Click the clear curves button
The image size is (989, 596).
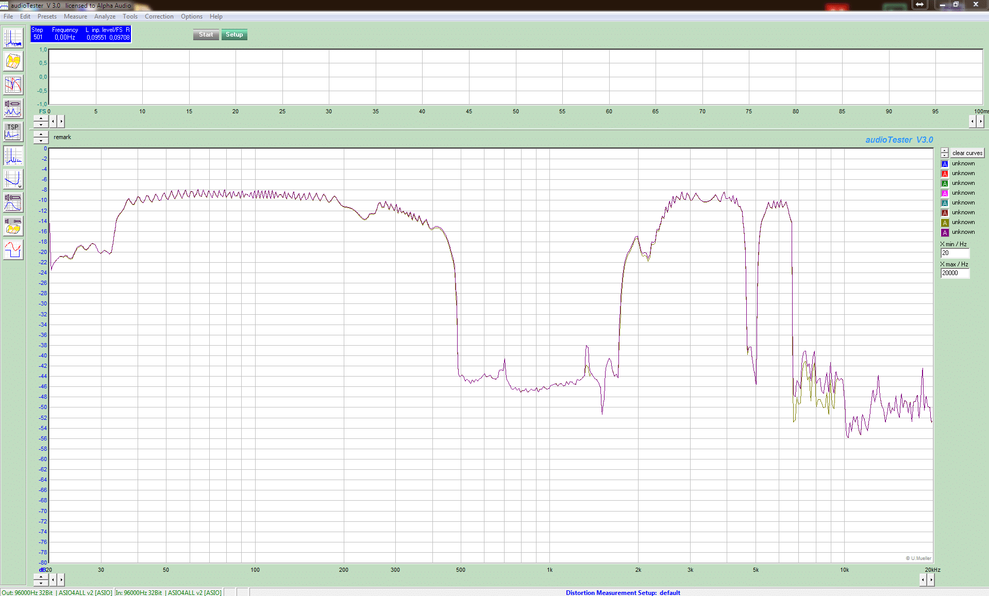tap(967, 153)
